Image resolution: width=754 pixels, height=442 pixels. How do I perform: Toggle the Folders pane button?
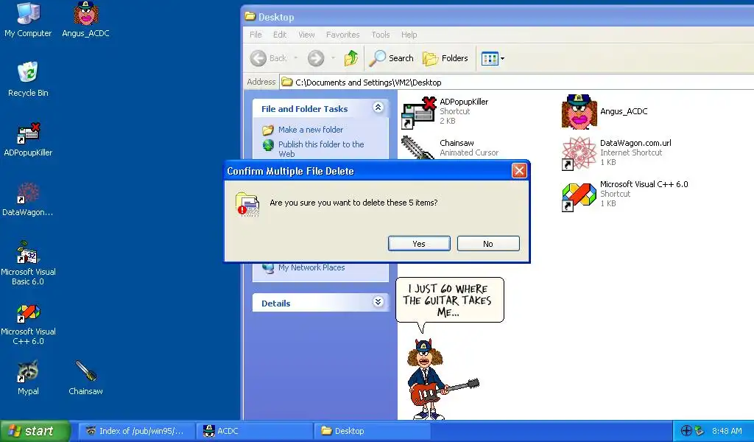[445, 58]
